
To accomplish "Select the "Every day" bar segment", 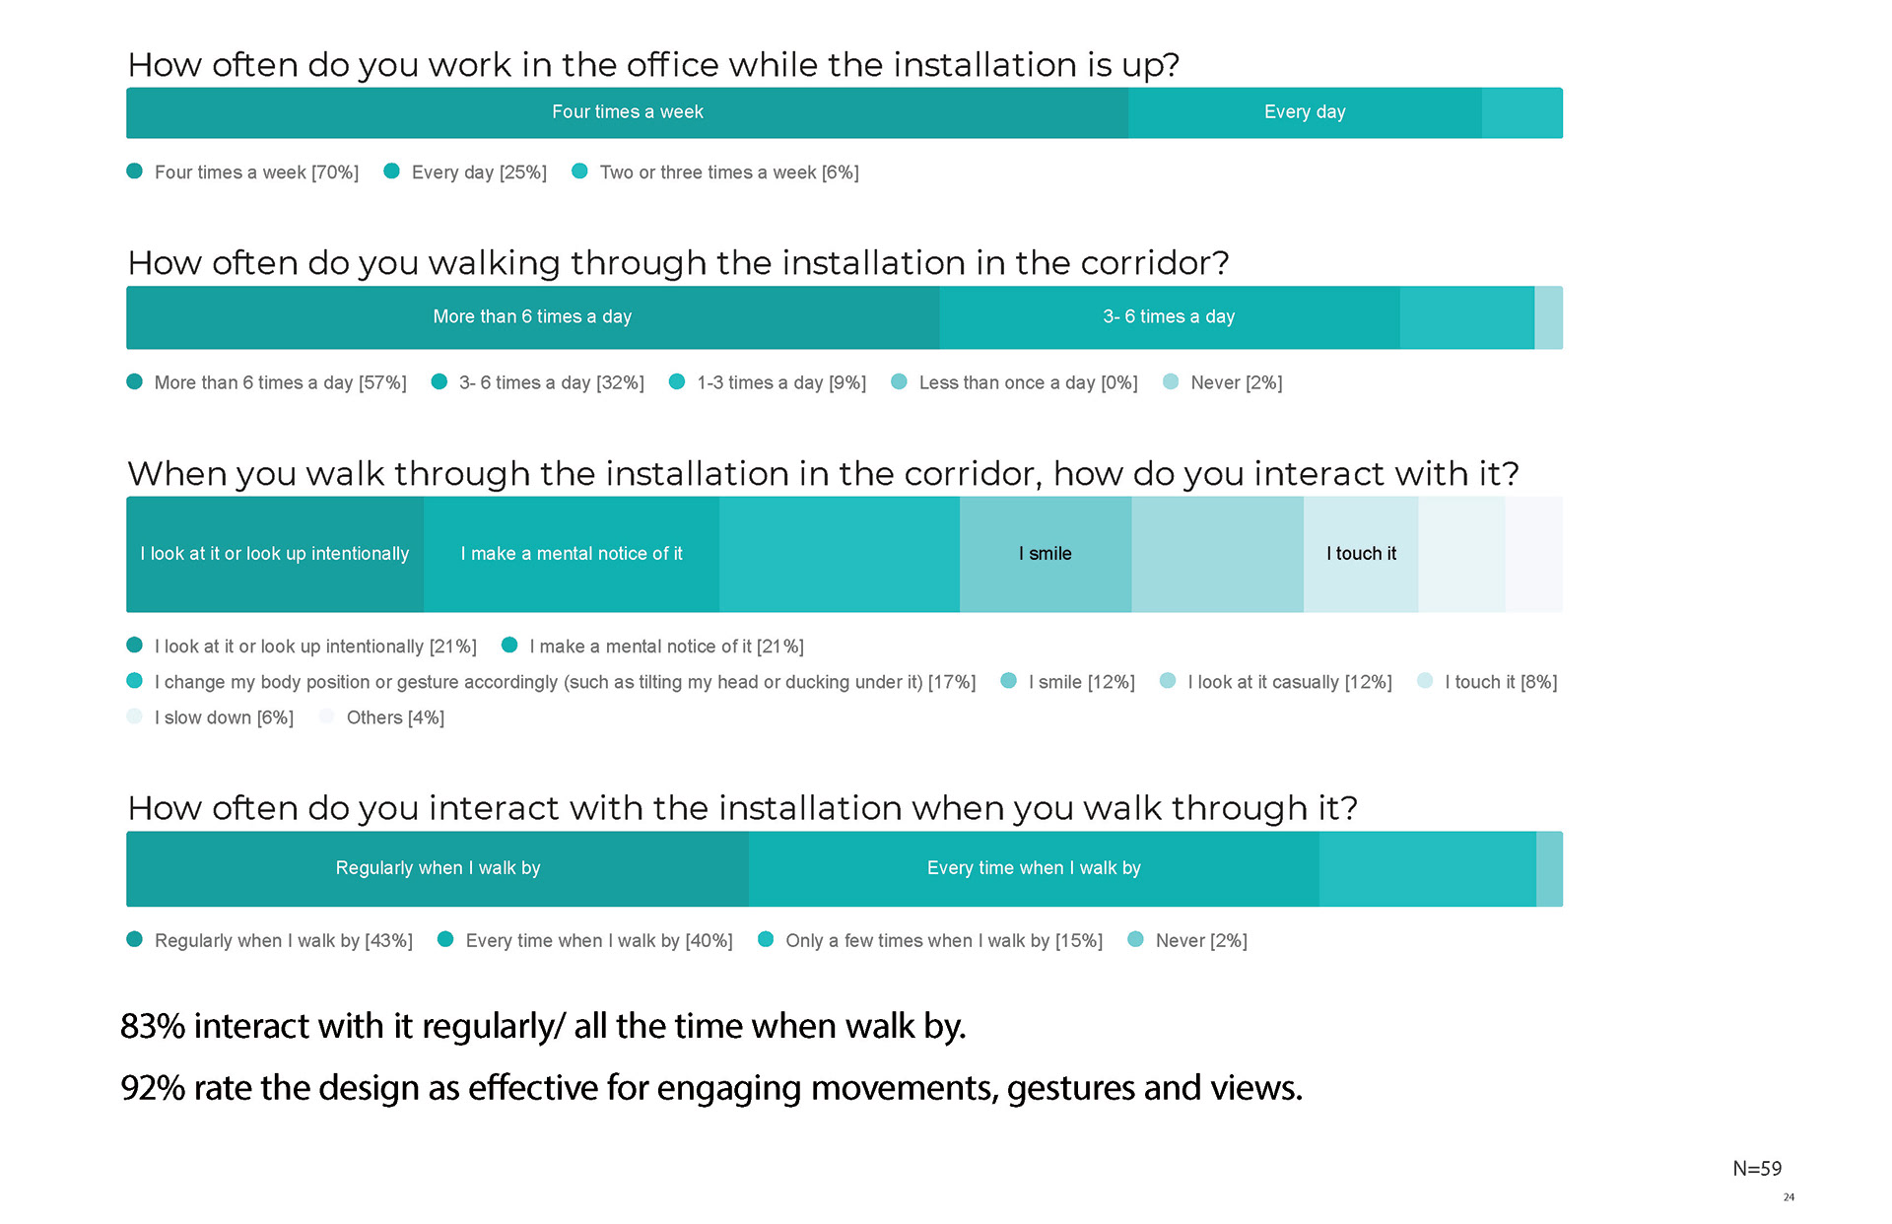I will click(x=1305, y=112).
